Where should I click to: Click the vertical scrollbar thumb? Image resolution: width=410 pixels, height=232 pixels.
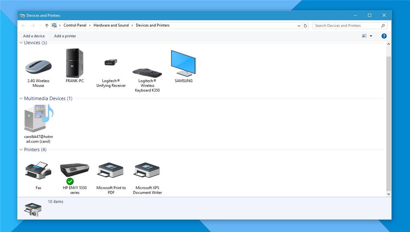(x=388, y=123)
